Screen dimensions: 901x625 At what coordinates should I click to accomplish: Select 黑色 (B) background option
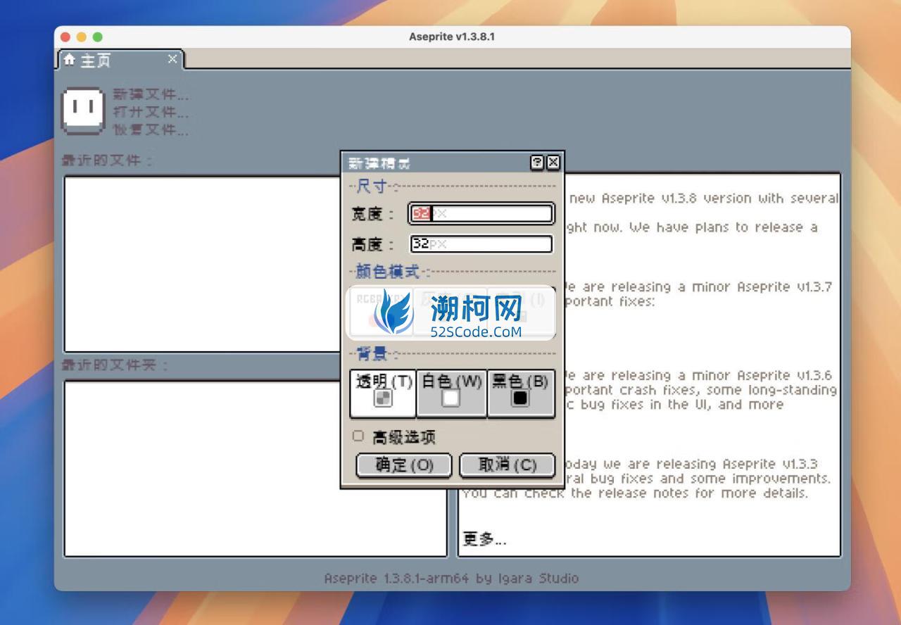[x=520, y=393]
